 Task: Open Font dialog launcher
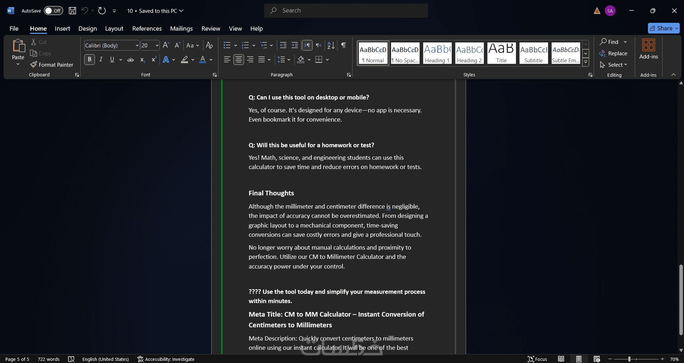point(215,75)
